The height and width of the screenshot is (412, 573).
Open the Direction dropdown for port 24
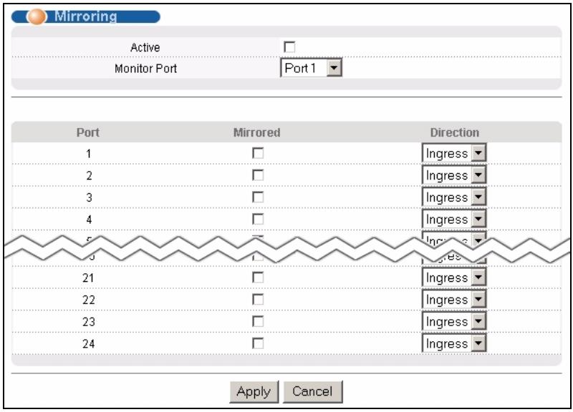[454, 343]
